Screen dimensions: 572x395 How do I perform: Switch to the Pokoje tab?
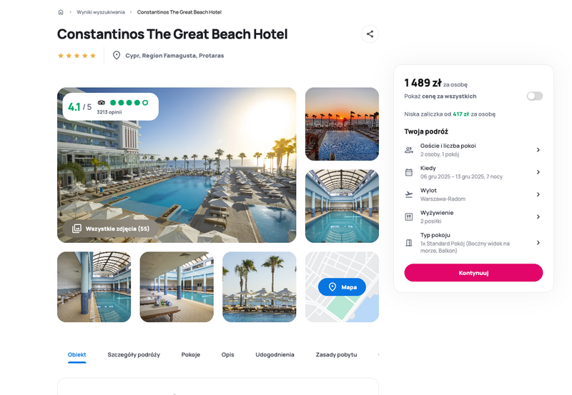[190, 354]
